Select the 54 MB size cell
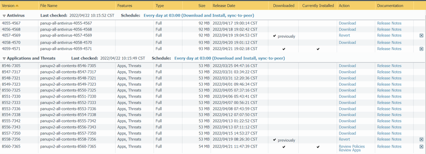Viewport: 426px width, 154px height. coord(204,146)
